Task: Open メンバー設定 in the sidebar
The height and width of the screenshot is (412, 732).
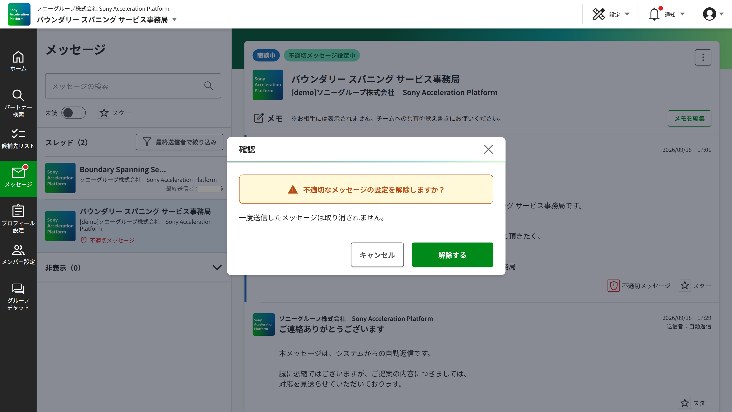Action: [18, 255]
